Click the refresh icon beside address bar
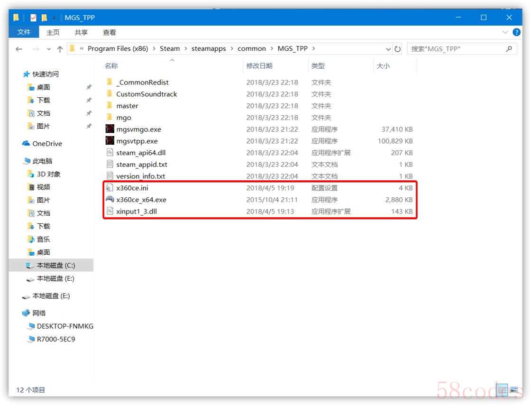This screenshot has width=531, height=405. pyautogui.click(x=397, y=49)
